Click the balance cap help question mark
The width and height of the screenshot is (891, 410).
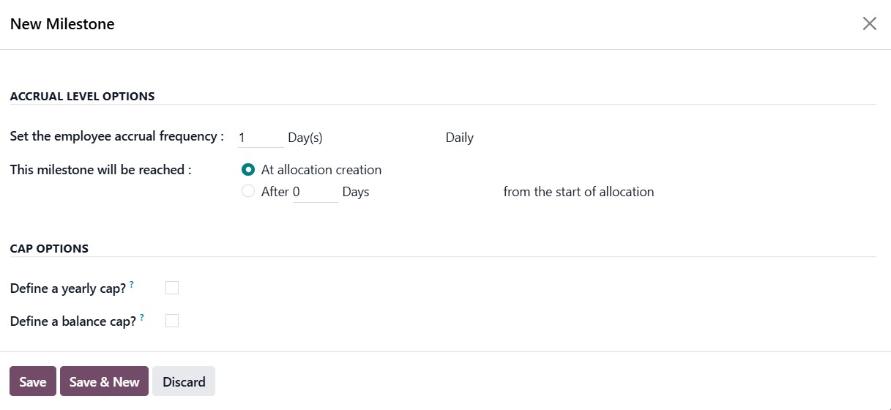(x=142, y=317)
